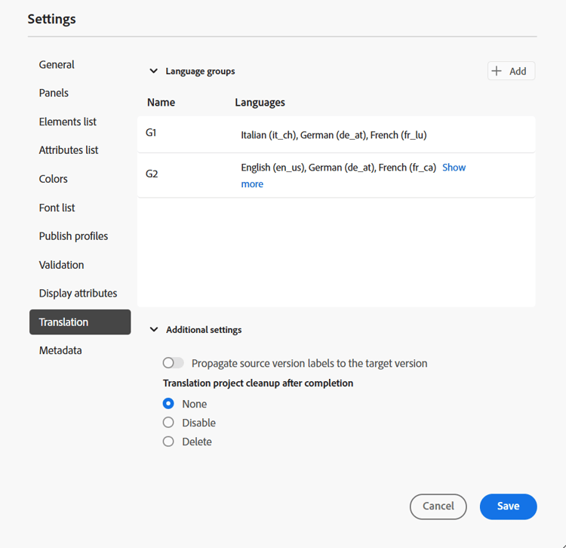Open the Colors settings tab
566x548 pixels.
point(54,179)
